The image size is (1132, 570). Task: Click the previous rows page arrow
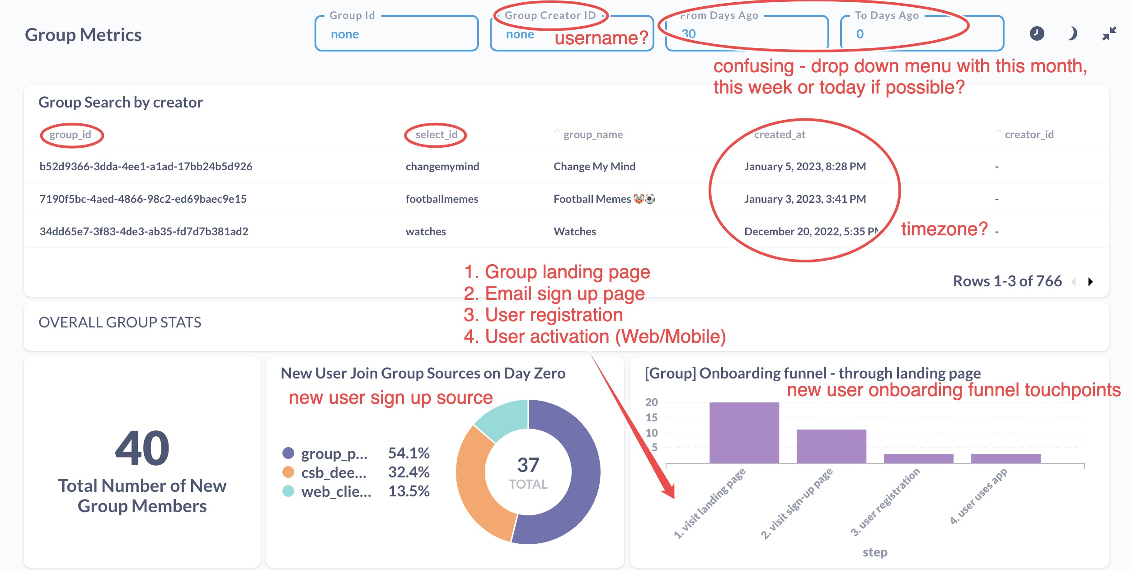[1074, 282]
